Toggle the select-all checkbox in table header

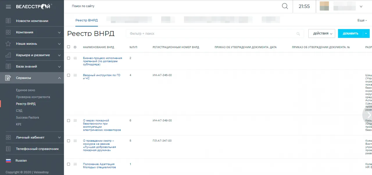pyautogui.click(x=69, y=47)
